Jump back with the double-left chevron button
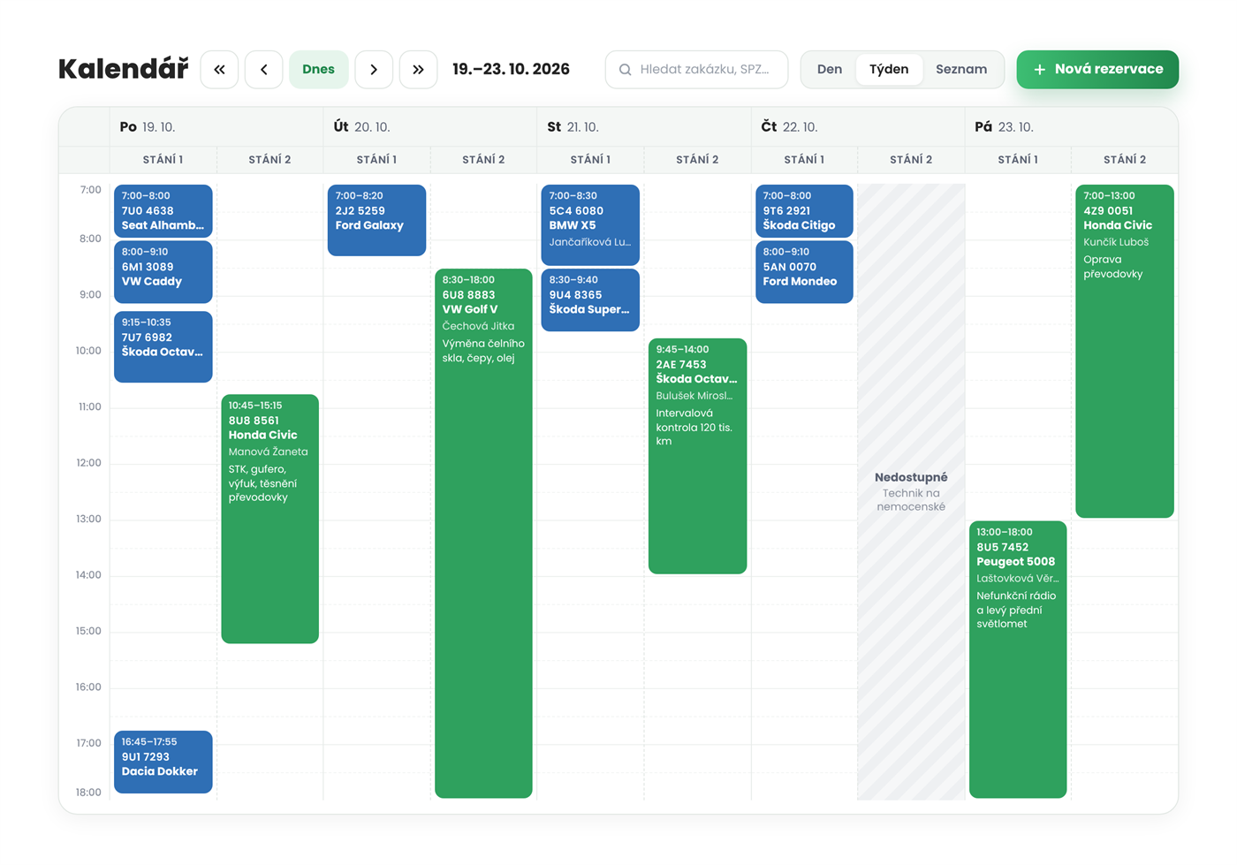Viewport: 1237px width, 865px height. (x=219, y=70)
